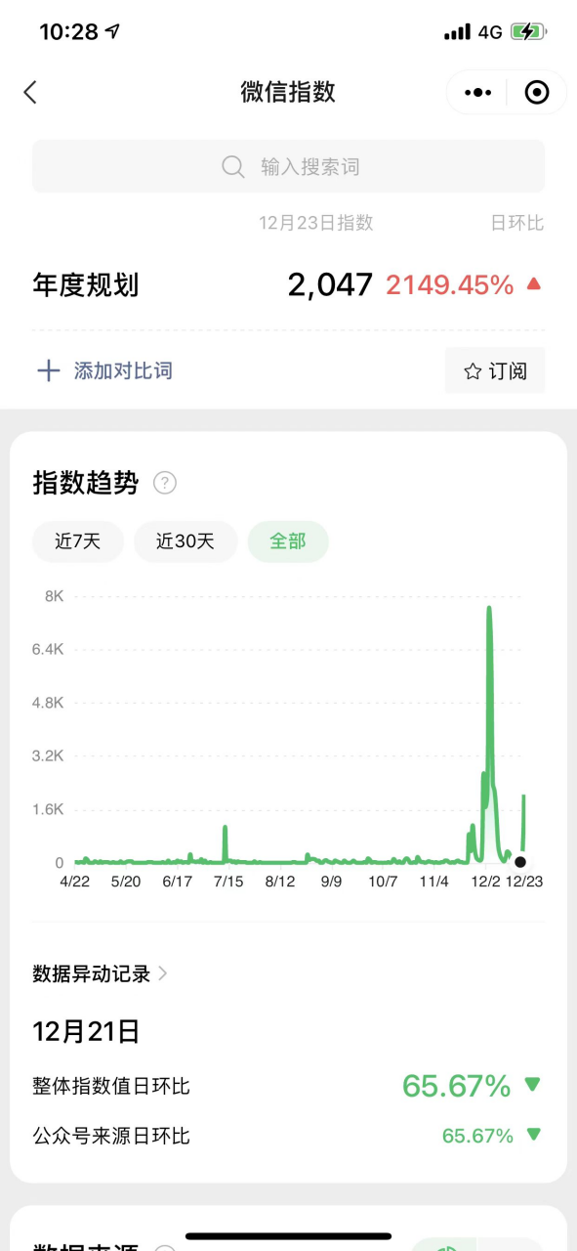The width and height of the screenshot is (577, 1251).
Task: Click the search field 输入搜索词
Action: click(288, 166)
